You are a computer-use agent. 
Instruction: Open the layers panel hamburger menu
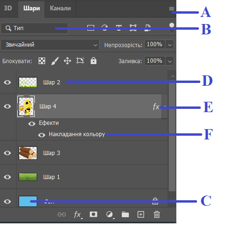pos(172,8)
